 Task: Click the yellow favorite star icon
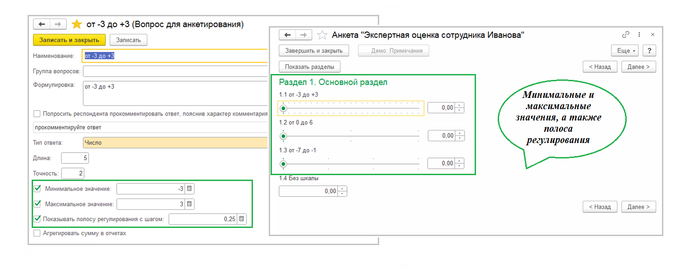77,24
